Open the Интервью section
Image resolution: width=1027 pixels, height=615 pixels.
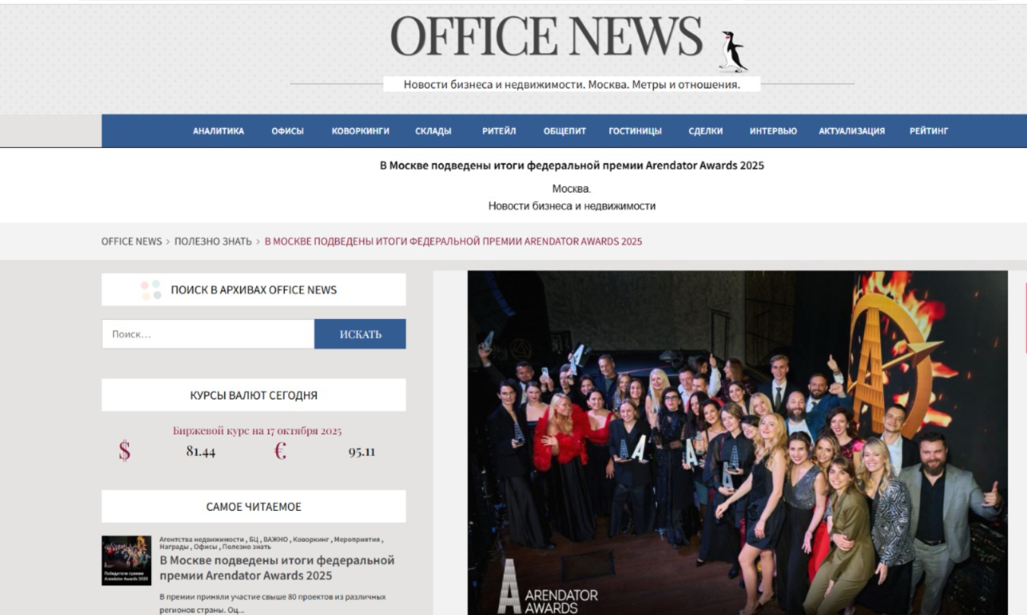(772, 131)
